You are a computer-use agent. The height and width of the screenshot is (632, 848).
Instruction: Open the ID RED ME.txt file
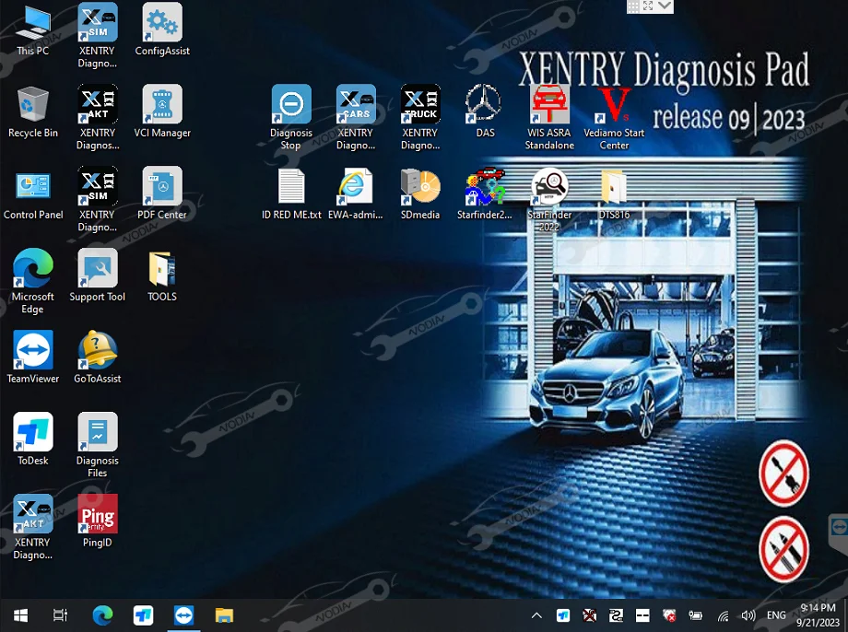coord(291,194)
